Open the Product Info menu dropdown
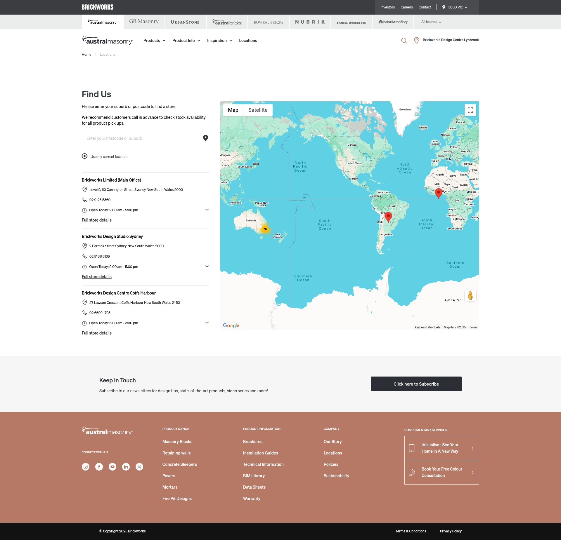This screenshot has height=540, width=561. (x=186, y=41)
